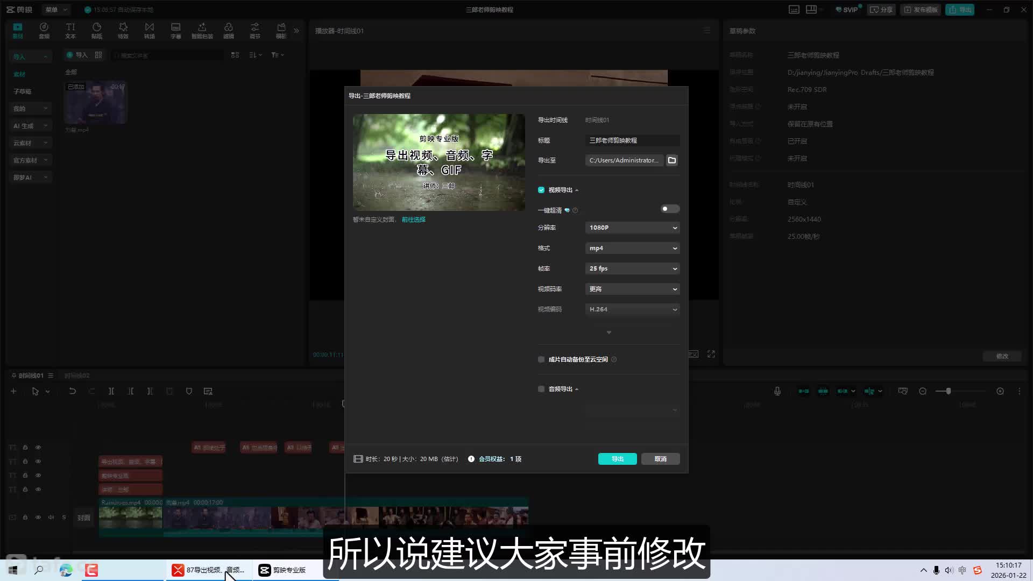Uncheck the video export (视频导出) checkbox
Viewport: 1033px width, 581px height.
(541, 190)
